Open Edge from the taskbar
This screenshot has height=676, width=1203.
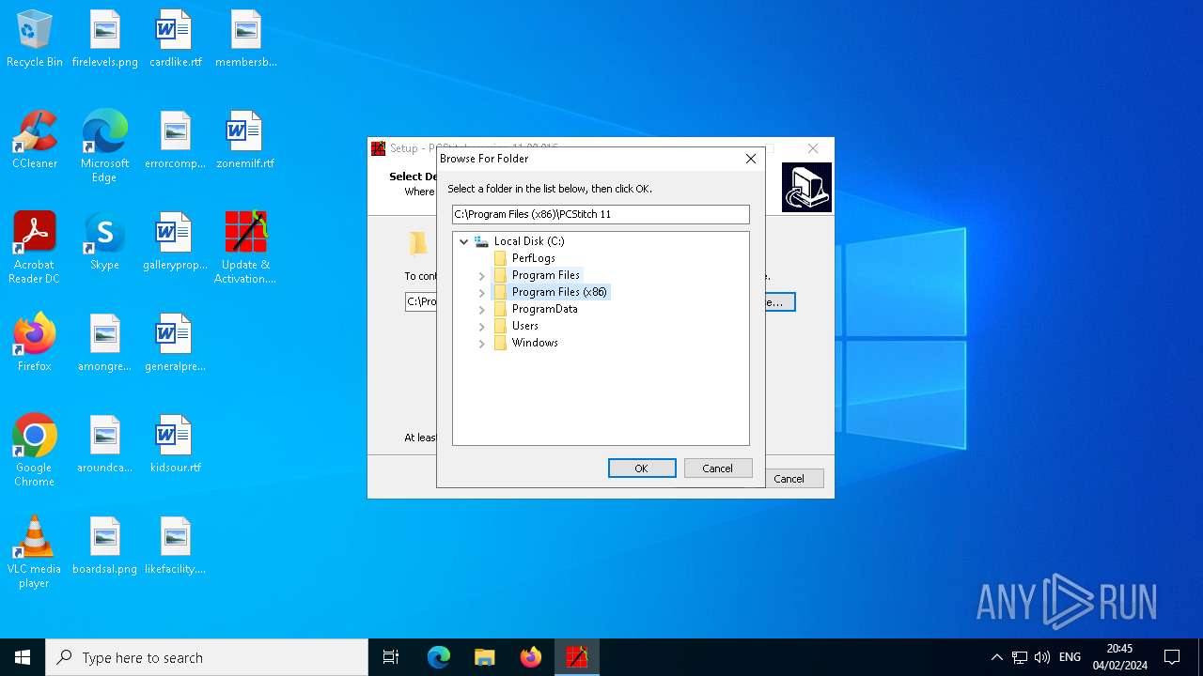(x=439, y=657)
